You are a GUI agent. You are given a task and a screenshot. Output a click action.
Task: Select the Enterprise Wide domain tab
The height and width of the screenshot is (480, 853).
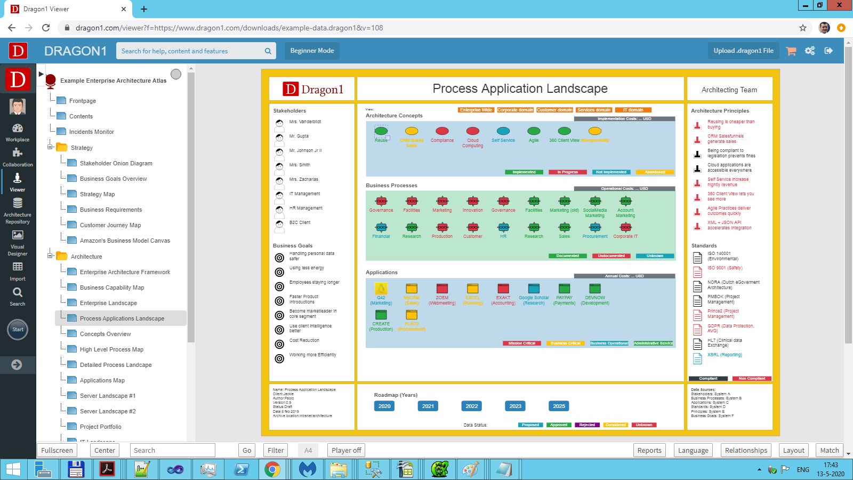476,110
